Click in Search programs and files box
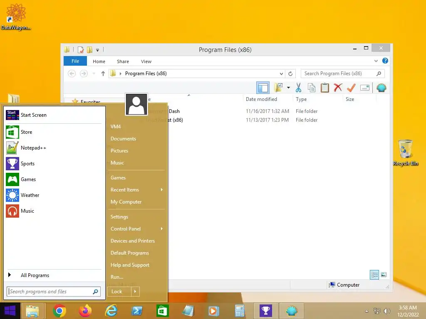Viewport: 426px width, 319px height. [x=54, y=292]
